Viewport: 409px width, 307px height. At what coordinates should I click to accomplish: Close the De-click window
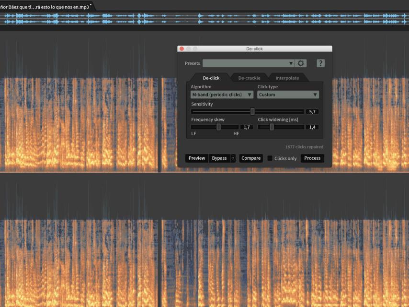(182, 49)
